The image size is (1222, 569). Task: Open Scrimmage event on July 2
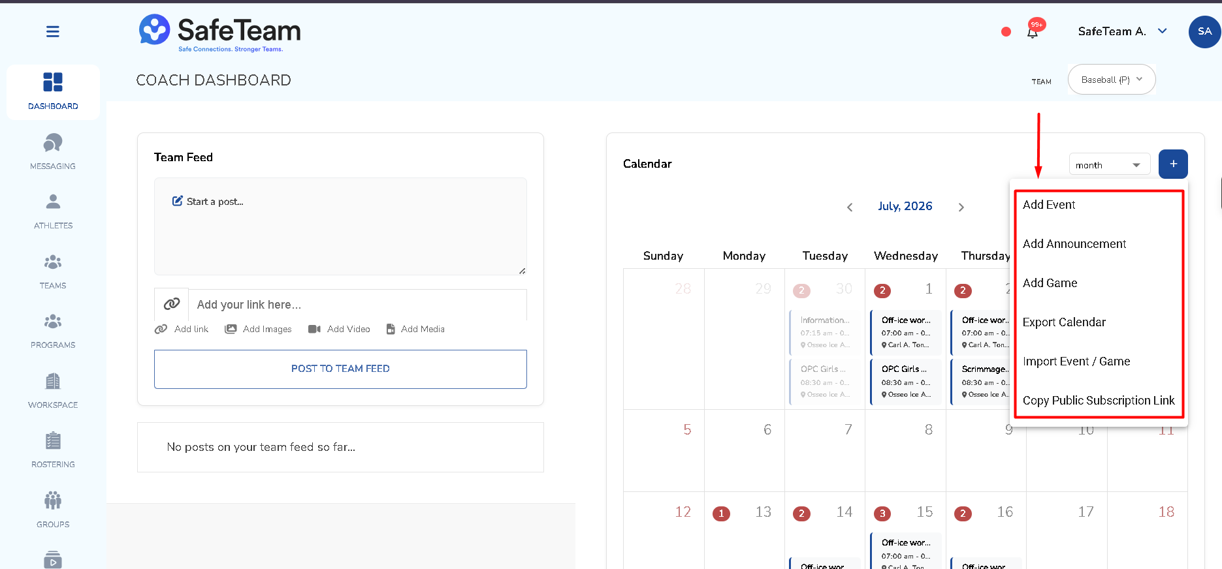tap(980, 382)
